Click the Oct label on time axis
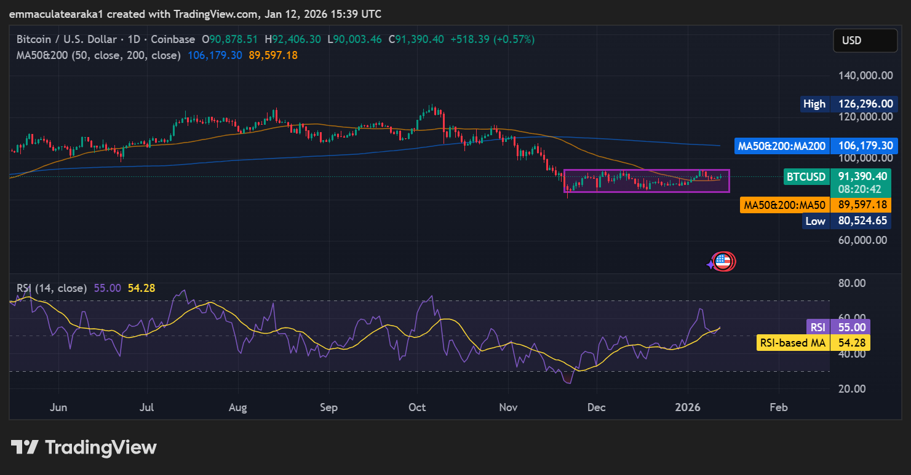911x475 pixels. coord(418,407)
